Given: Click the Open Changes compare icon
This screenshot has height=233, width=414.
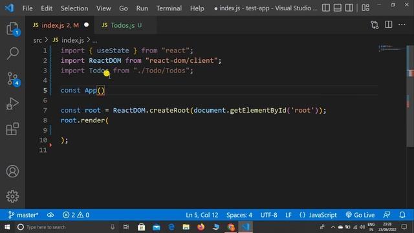Looking at the screenshot, I should click(x=375, y=25).
